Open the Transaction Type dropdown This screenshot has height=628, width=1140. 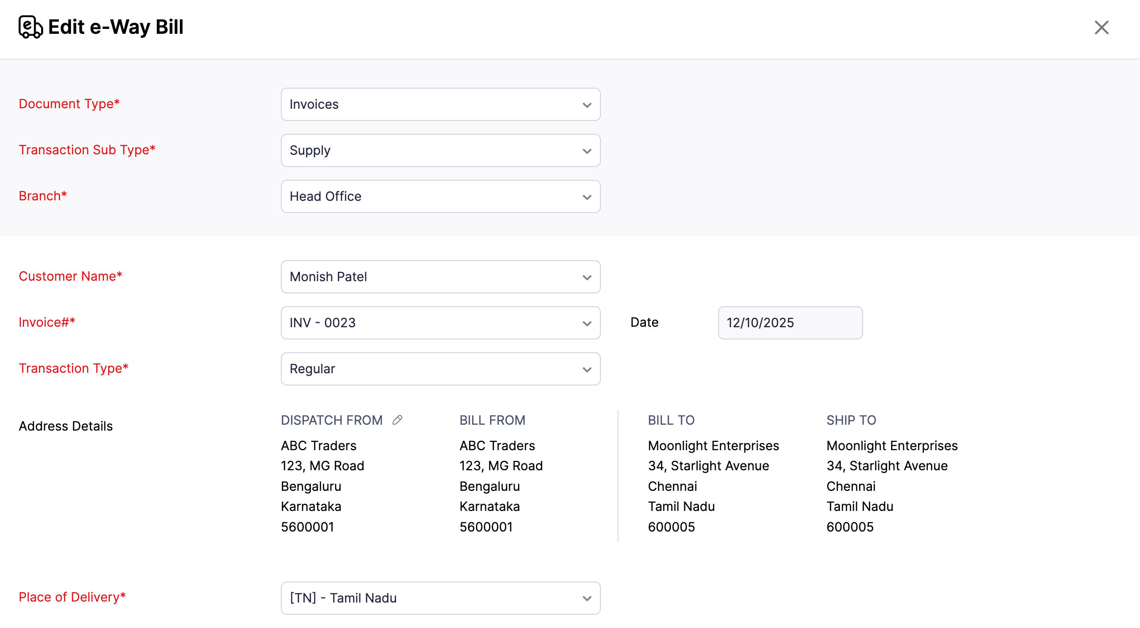pyautogui.click(x=440, y=369)
